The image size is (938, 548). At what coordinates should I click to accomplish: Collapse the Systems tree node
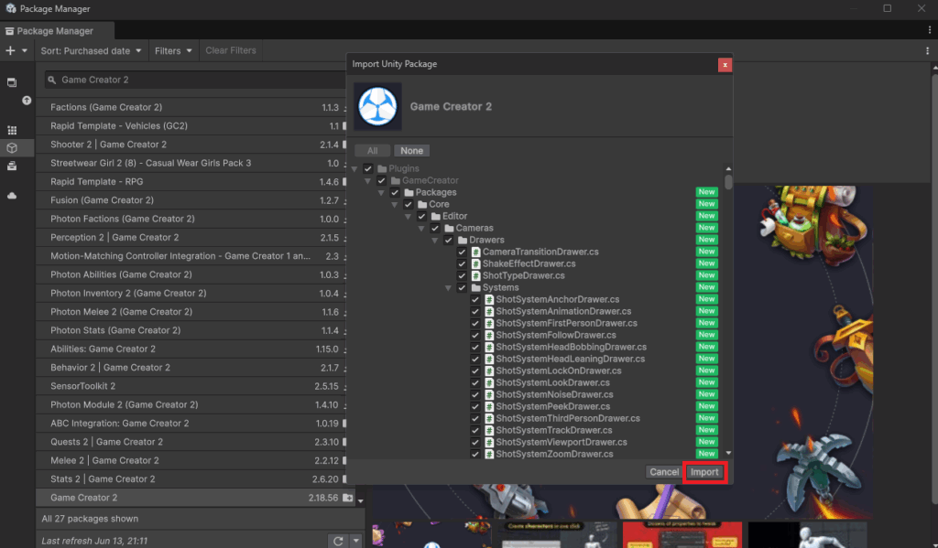(x=448, y=289)
